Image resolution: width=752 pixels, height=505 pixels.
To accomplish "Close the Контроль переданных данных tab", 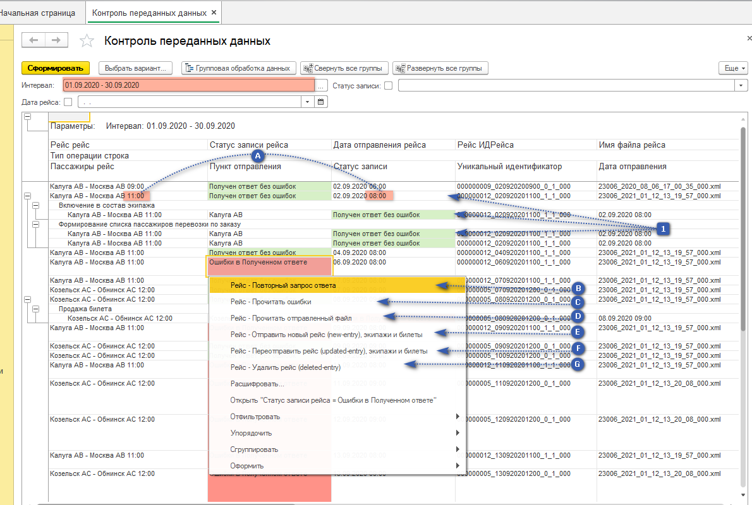I will 214,13.
